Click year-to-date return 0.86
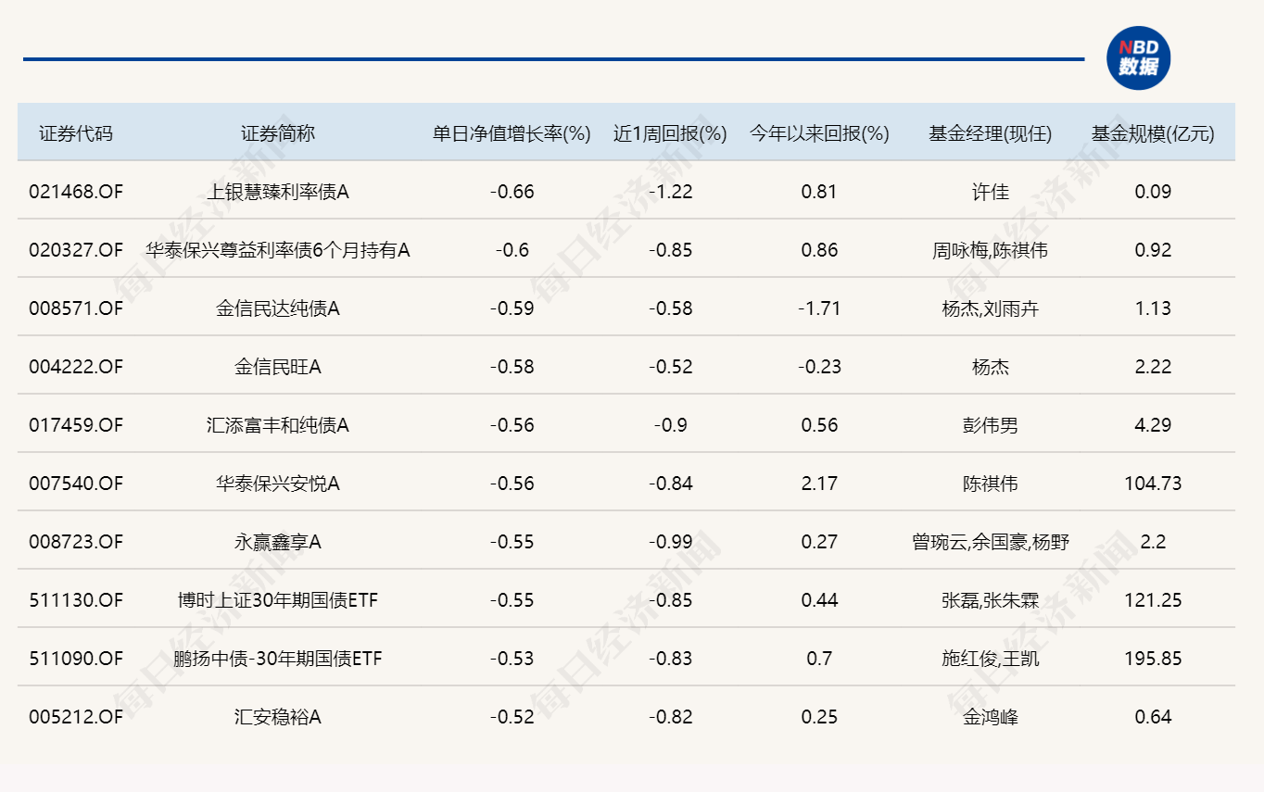 (x=819, y=250)
